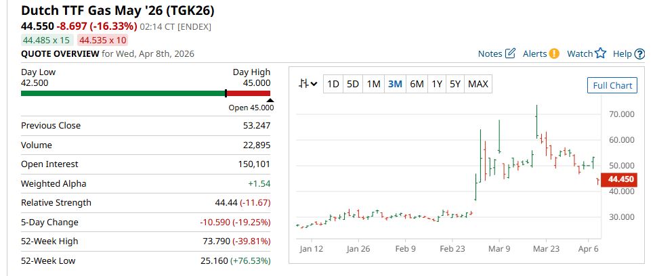Select the 1Y chart period
655x276 pixels.
pos(437,84)
